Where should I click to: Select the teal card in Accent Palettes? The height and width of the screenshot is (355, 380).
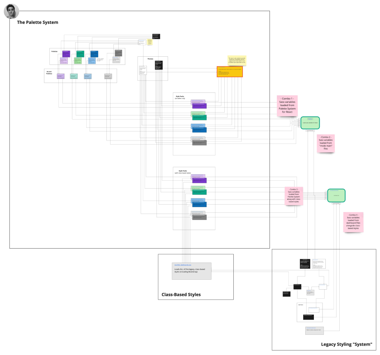coord(74,76)
